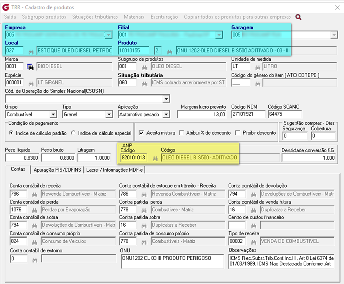Click the Peso bruto field
The image size is (344, 284).
point(58,158)
